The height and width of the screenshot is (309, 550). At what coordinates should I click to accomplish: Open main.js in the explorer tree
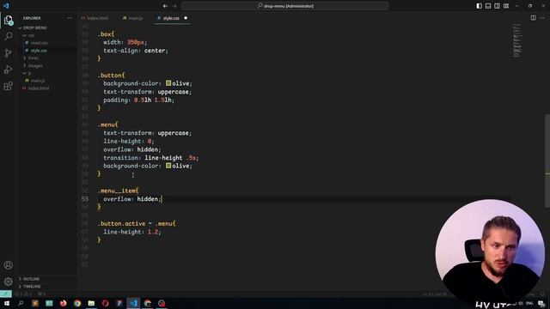point(38,81)
